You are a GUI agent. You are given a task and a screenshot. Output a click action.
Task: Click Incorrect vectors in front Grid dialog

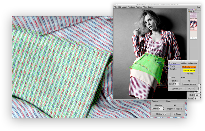point(189,84)
